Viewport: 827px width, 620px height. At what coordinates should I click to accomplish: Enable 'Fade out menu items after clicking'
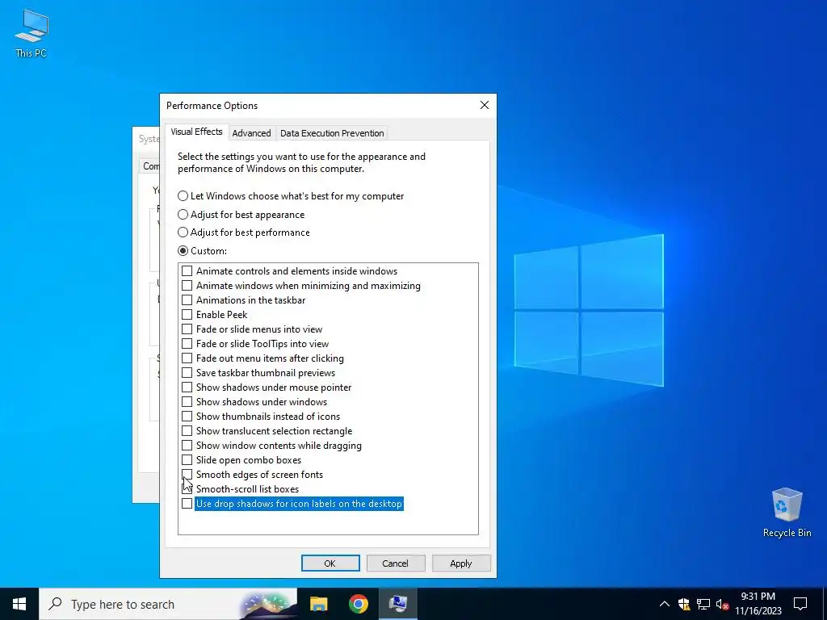tap(187, 358)
